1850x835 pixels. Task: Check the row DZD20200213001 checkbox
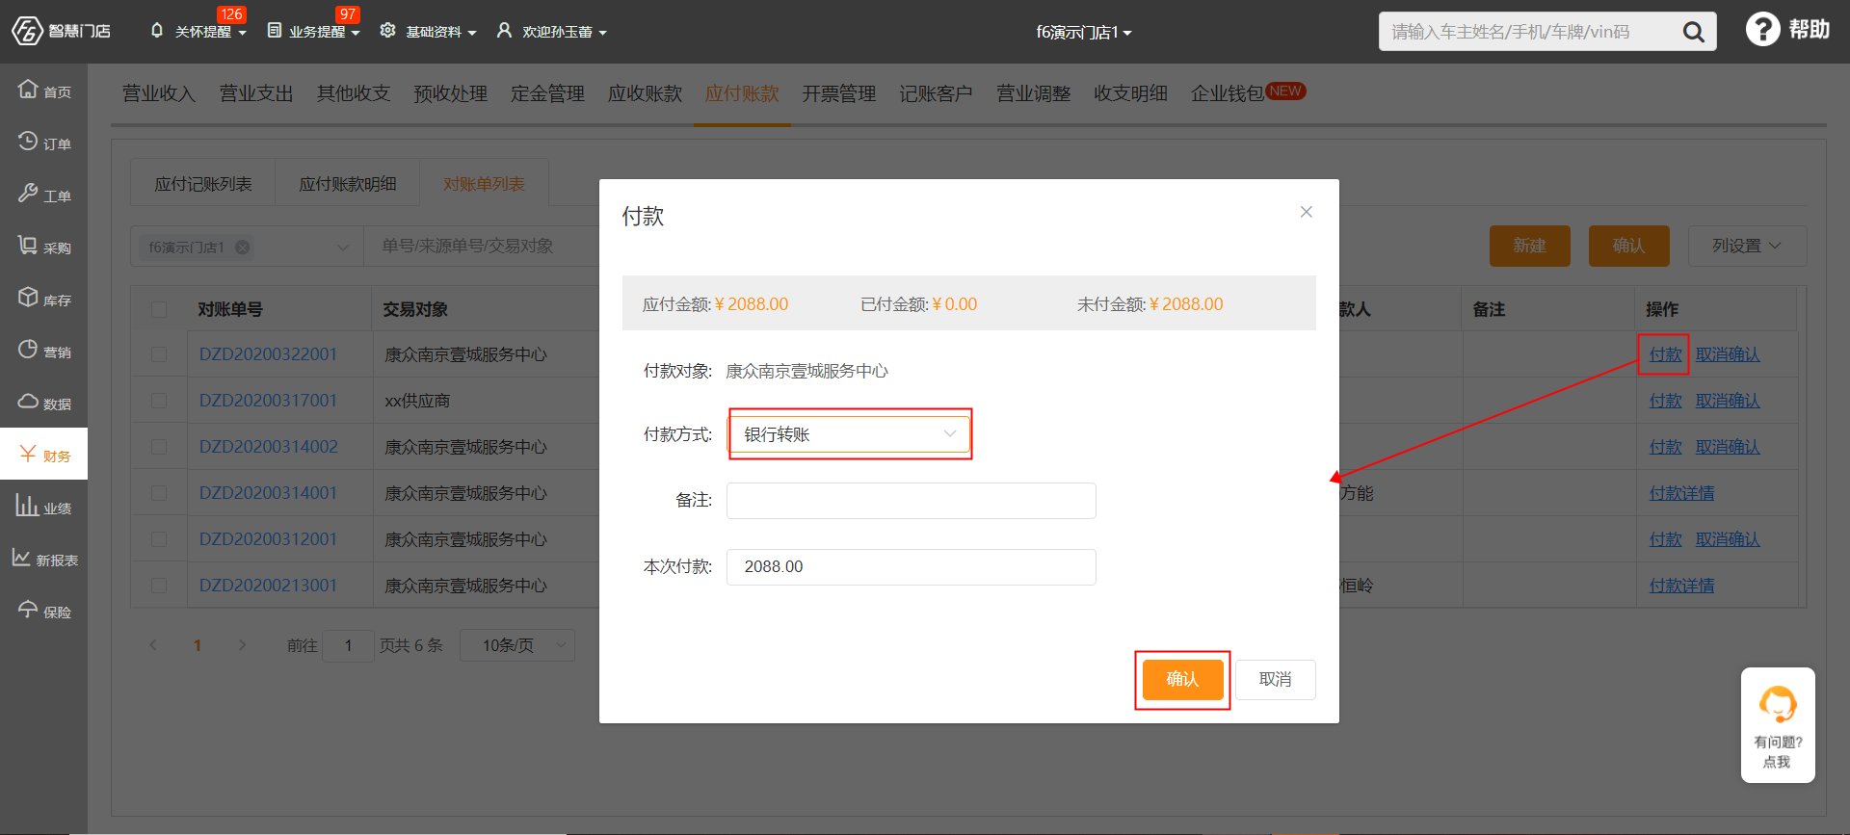[x=159, y=586]
